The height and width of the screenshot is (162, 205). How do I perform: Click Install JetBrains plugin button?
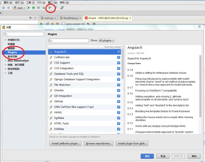66,143
